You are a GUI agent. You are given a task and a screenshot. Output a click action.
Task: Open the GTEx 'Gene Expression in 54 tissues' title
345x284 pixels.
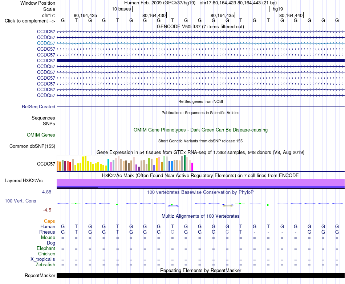click(200, 152)
